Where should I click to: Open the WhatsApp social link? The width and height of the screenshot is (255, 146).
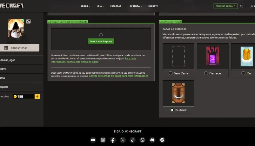coord(142,140)
